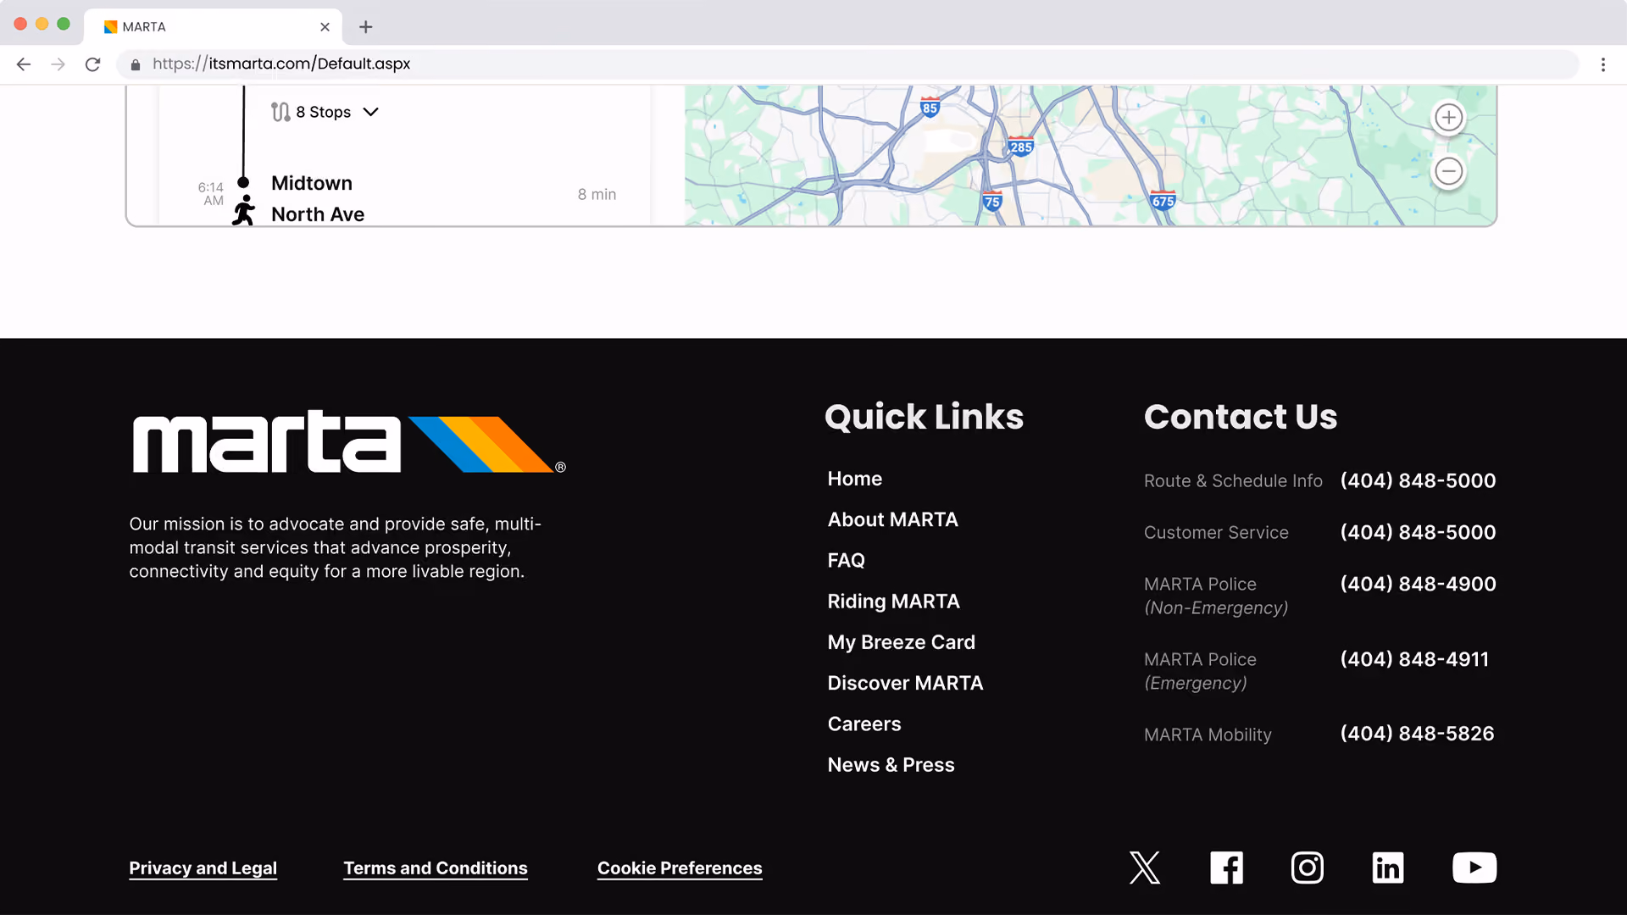The height and width of the screenshot is (915, 1627).
Task: Click the North Ave stop name
Action: click(x=318, y=214)
